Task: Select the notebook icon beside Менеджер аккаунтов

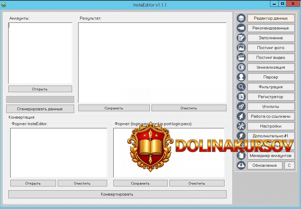Action: (241, 155)
